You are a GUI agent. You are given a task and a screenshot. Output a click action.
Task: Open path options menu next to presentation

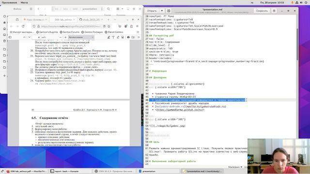click(x=102, y=9)
